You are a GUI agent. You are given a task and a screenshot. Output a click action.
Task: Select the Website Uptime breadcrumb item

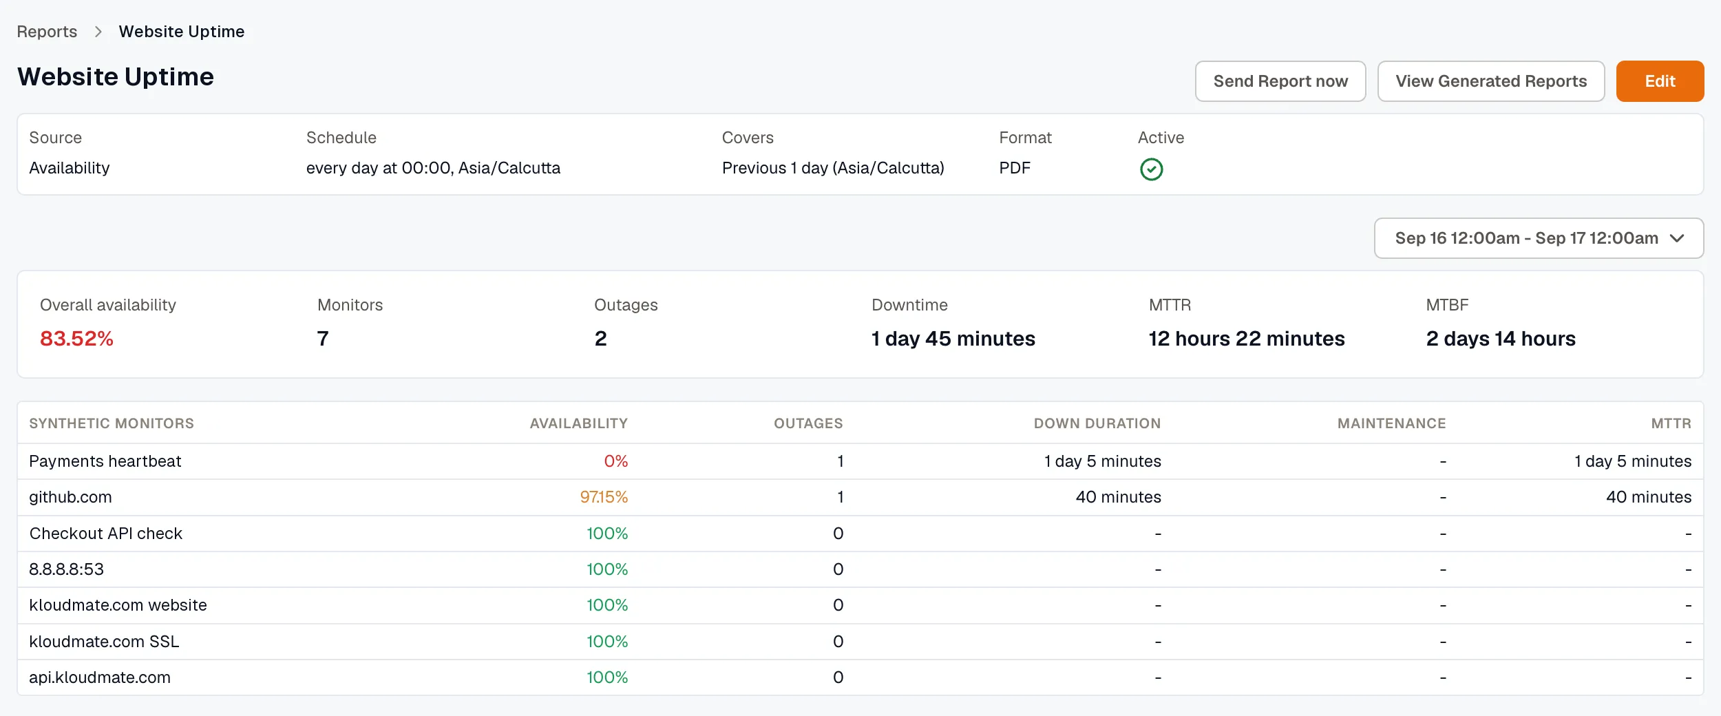tap(182, 32)
